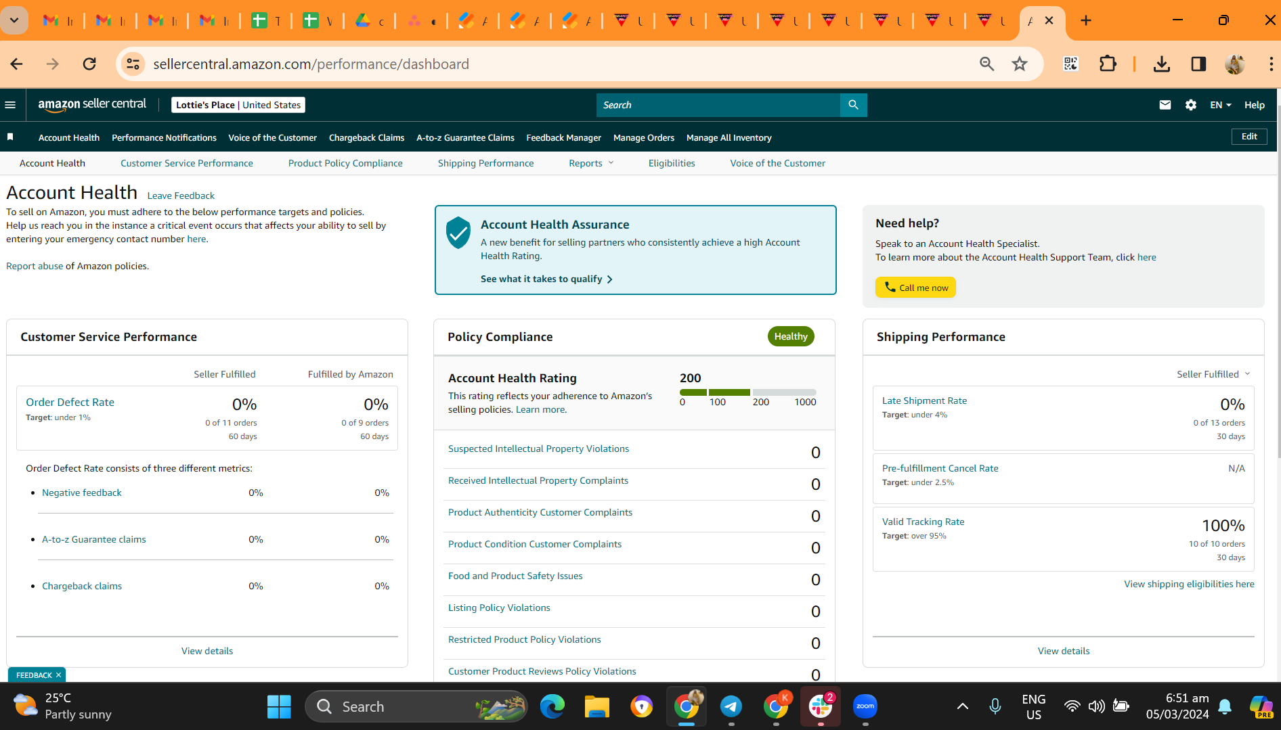
Task: Expand the Reports dropdown menu
Action: coord(591,163)
